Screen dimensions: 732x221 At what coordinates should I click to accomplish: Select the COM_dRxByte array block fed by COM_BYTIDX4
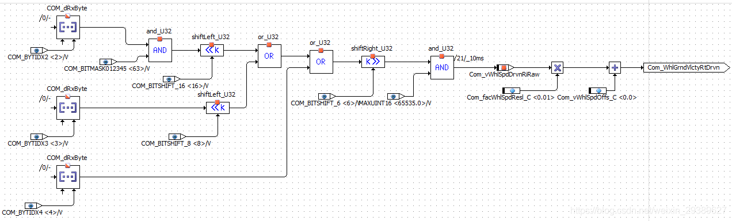click(x=68, y=177)
